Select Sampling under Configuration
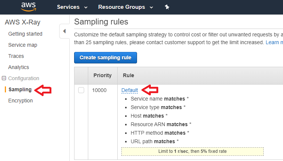The image size is (283, 161). click(20, 89)
